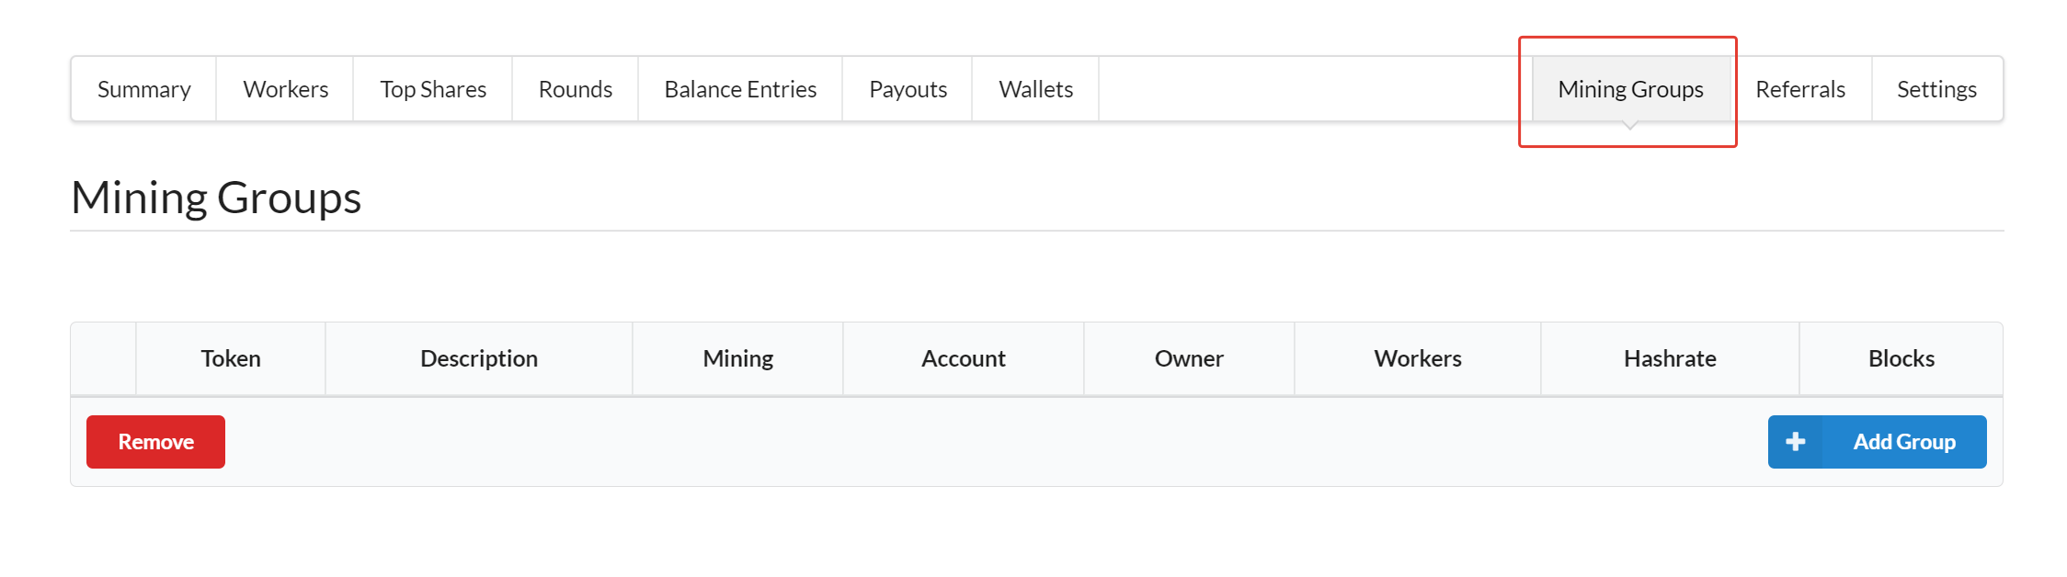Viewport: 2067px width, 577px height.
Task: Click the Mining column header
Action: (737, 358)
